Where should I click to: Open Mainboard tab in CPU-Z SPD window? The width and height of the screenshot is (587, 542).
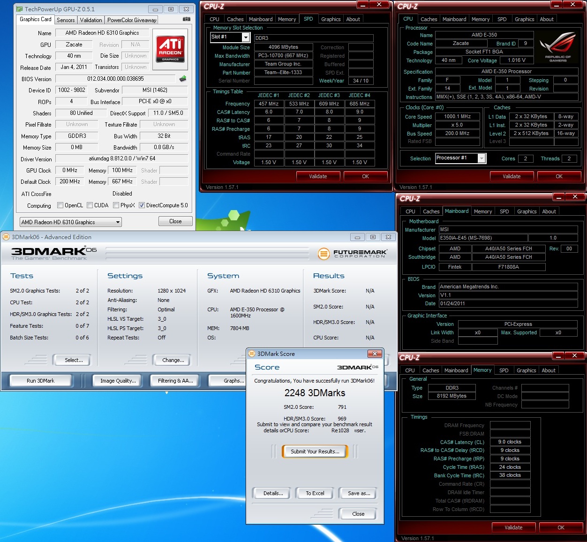click(261, 19)
